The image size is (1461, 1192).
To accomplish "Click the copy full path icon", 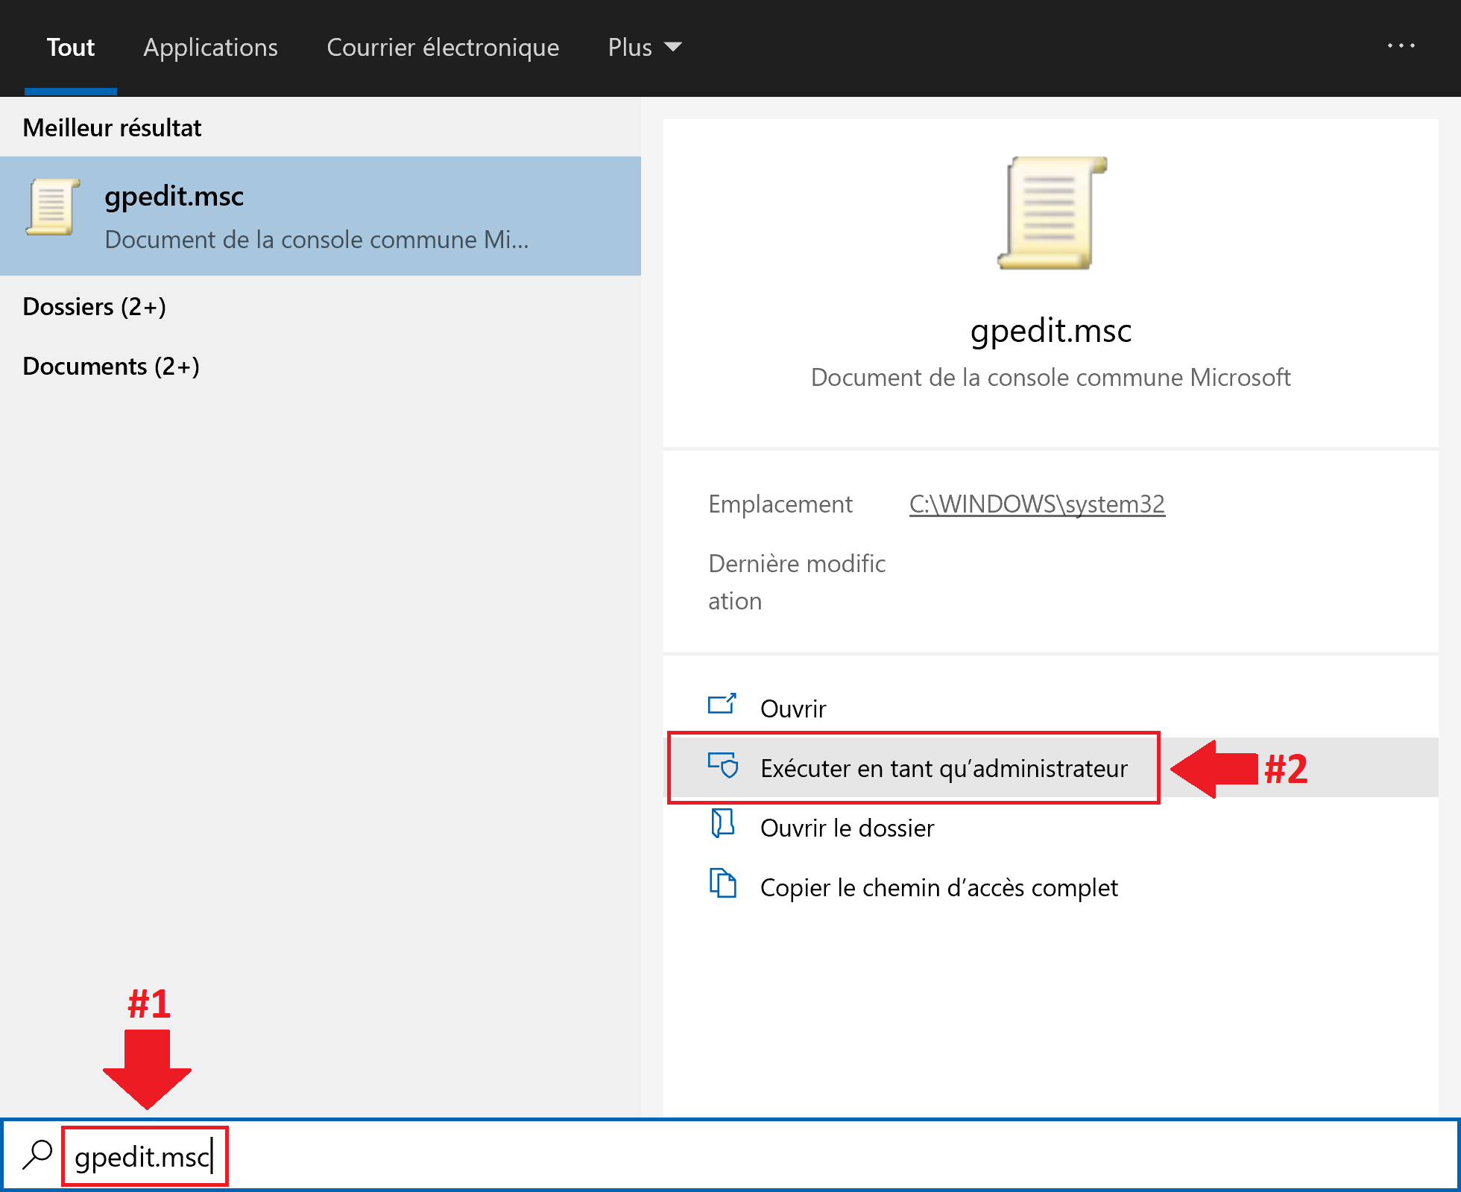I will point(722,884).
